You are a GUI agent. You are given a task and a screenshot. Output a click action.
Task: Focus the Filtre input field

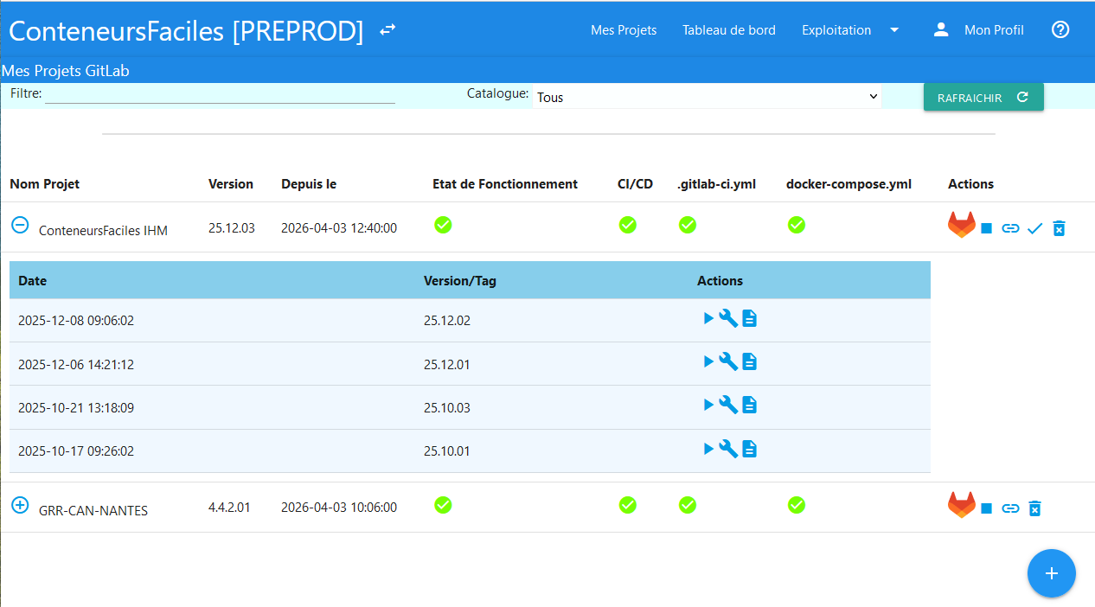(220, 93)
